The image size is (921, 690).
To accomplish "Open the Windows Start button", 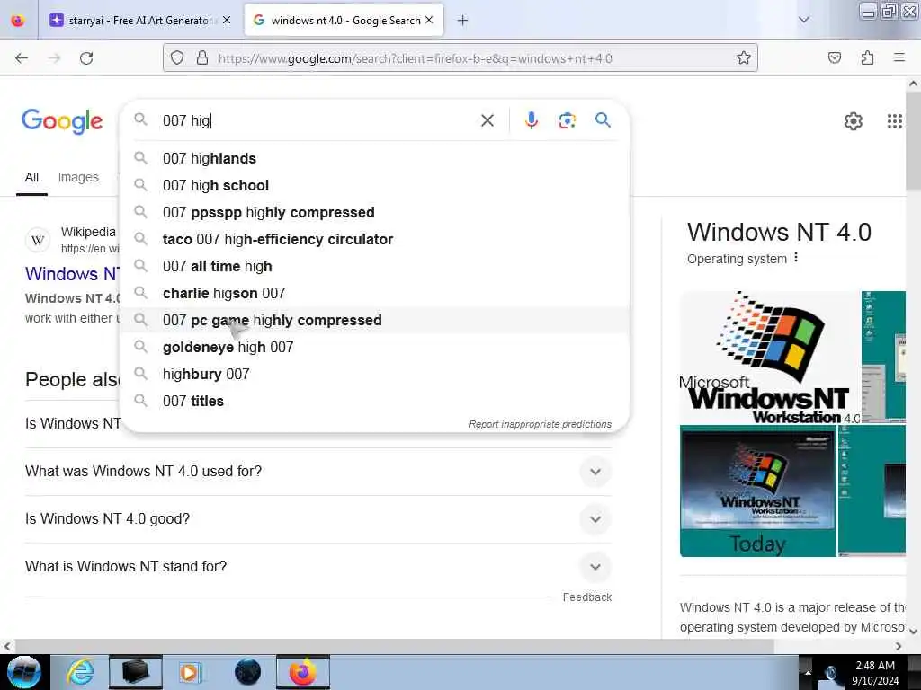I will click(x=24, y=672).
